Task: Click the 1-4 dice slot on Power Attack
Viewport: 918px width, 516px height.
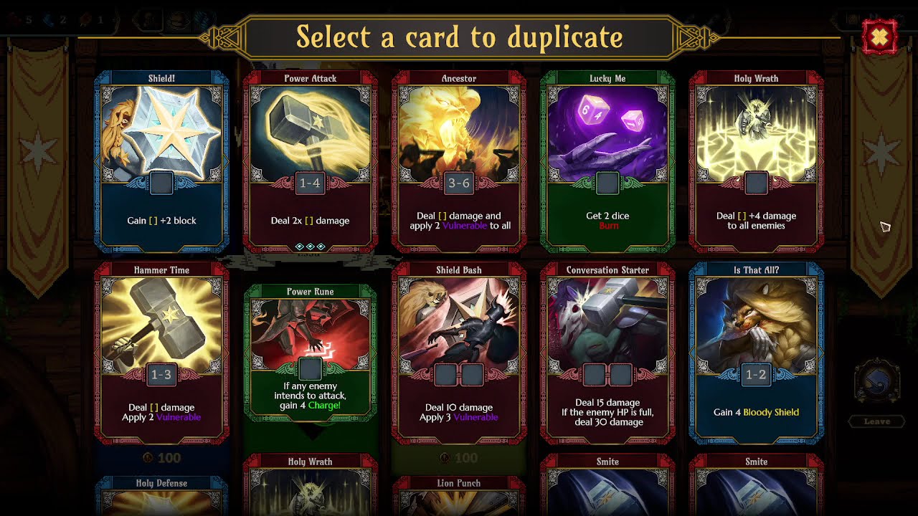Action: point(310,183)
